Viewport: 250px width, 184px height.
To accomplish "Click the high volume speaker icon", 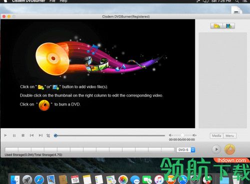I will pos(194,135).
